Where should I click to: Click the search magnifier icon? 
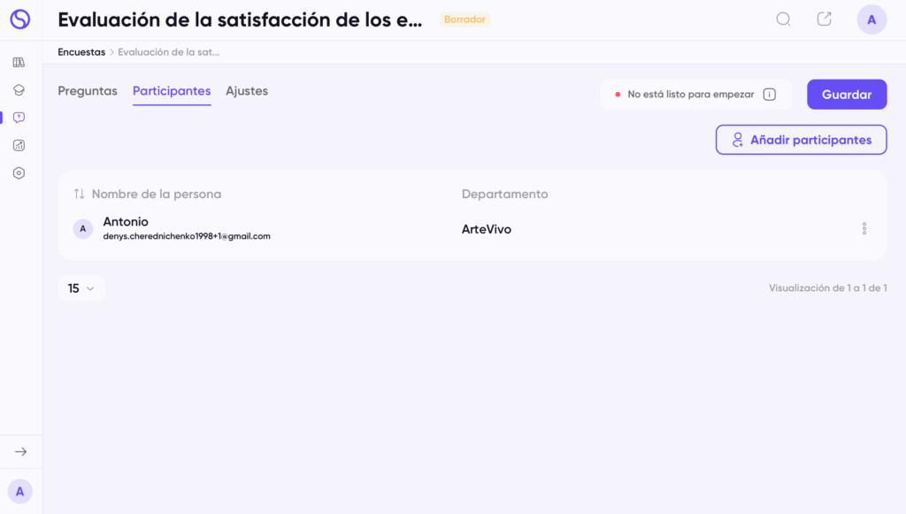pos(783,19)
